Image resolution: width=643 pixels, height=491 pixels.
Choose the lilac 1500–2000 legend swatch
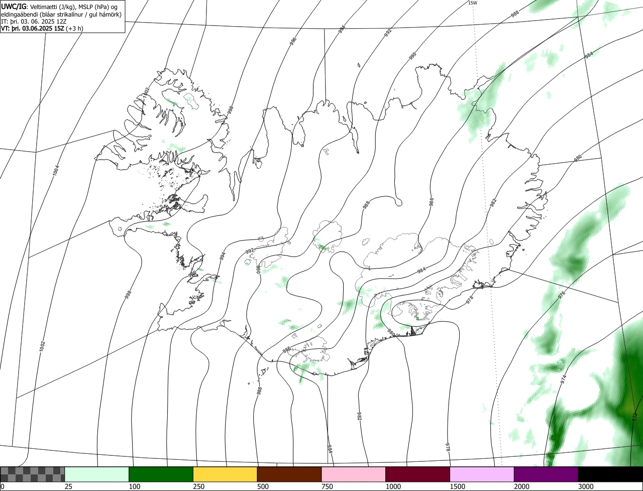click(482, 474)
